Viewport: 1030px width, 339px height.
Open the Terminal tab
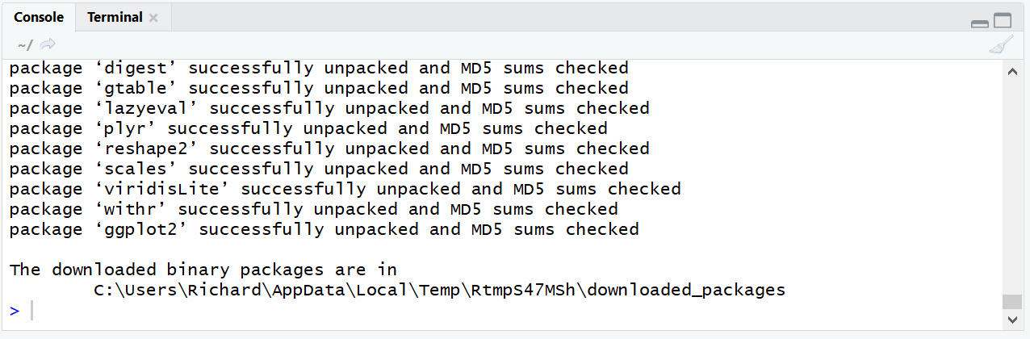point(115,17)
